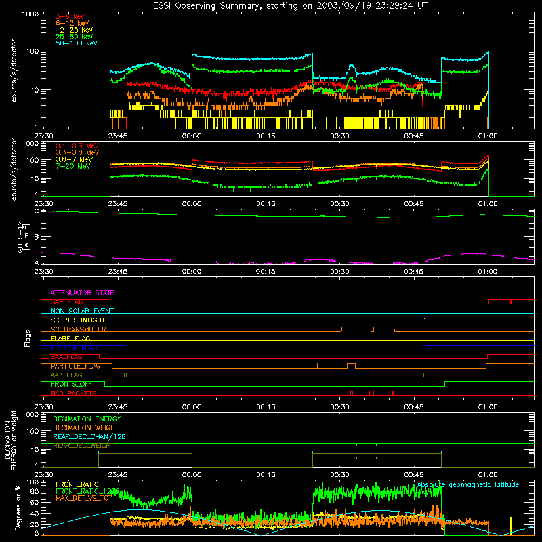Click the orange '0.3-0.8 MeV' legend label
Image resolution: width=542 pixels, height=542 pixels.
click(77, 152)
